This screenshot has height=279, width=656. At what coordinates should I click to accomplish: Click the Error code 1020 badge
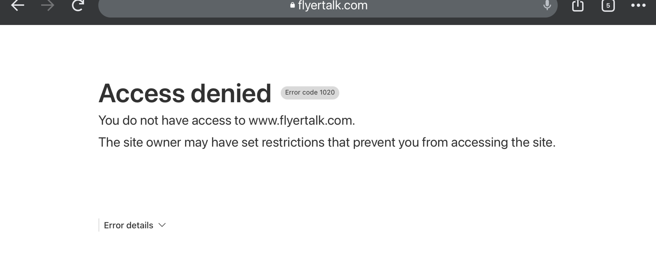coord(310,93)
